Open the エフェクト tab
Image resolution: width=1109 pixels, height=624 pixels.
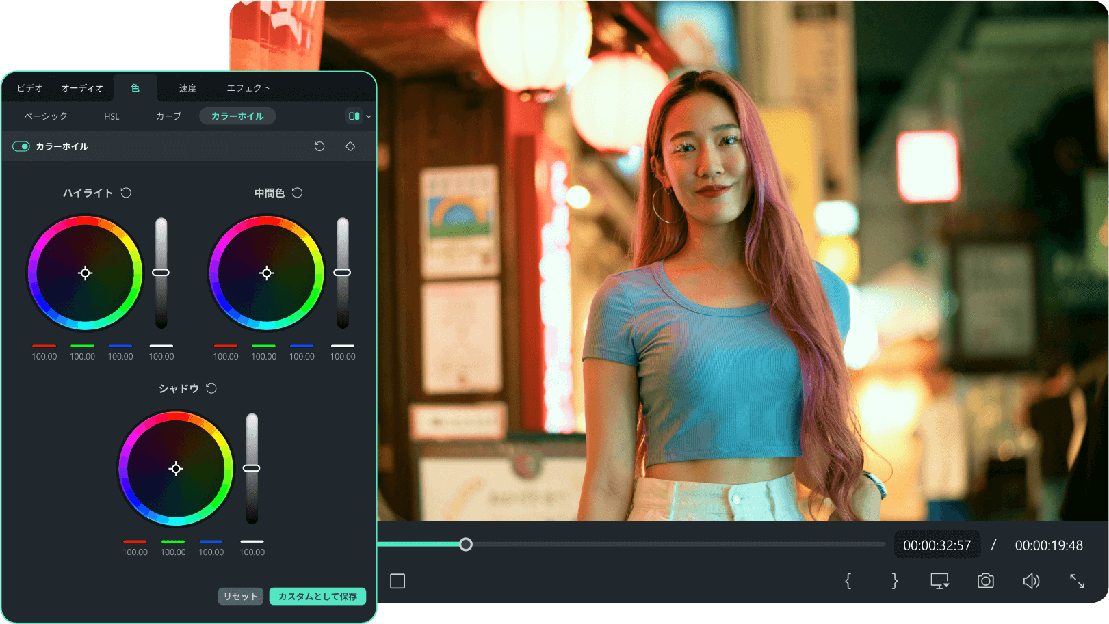coord(248,88)
